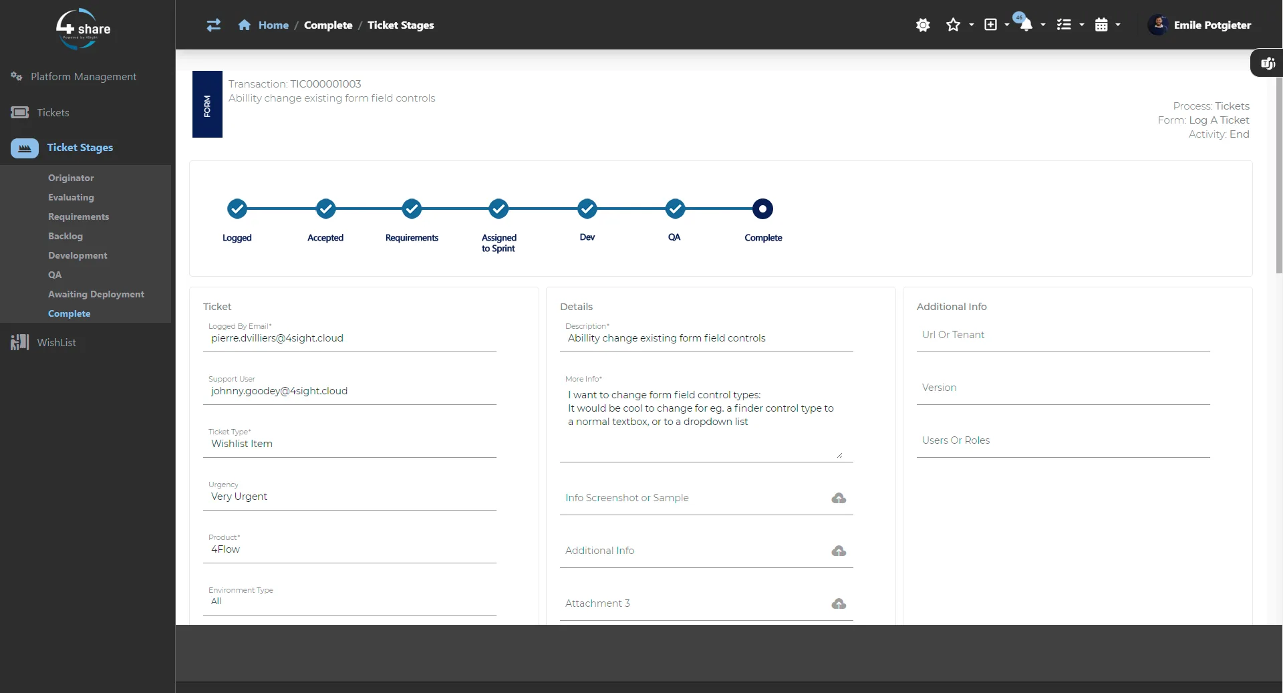Click the favorites star icon
1283x693 pixels.
click(953, 25)
